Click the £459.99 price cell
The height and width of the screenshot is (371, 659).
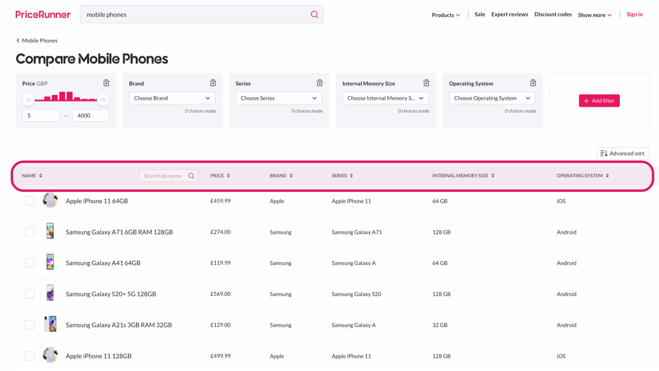point(221,201)
